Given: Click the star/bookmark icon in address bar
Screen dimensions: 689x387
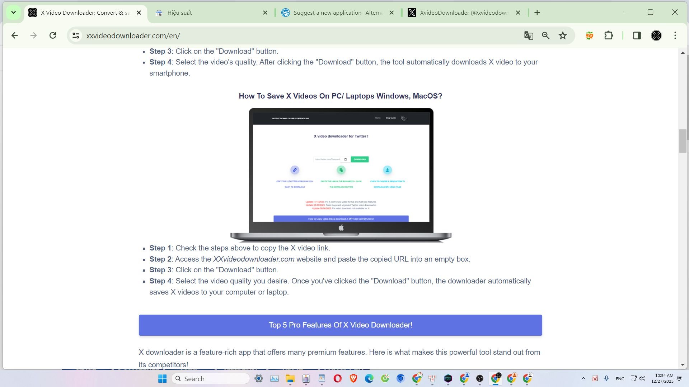Looking at the screenshot, I should coord(563,35).
